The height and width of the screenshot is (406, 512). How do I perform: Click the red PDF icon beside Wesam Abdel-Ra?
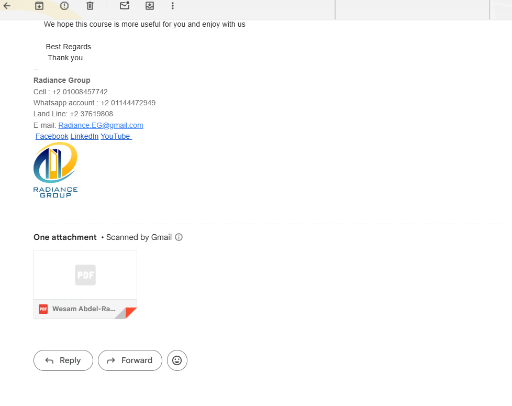point(43,309)
